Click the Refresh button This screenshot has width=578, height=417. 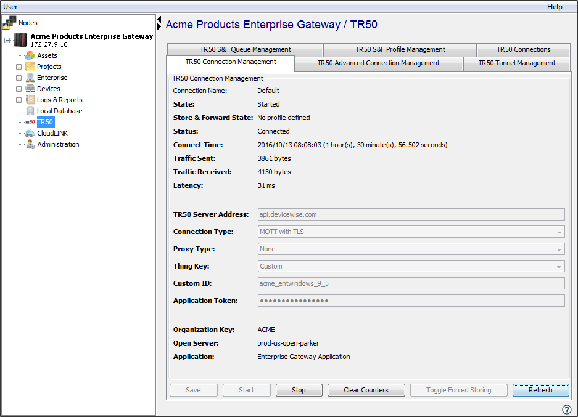tap(541, 390)
